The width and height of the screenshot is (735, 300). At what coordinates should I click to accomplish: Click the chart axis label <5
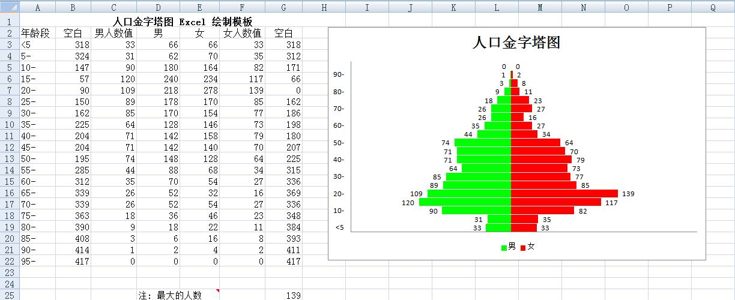pyautogui.click(x=340, y=227)
